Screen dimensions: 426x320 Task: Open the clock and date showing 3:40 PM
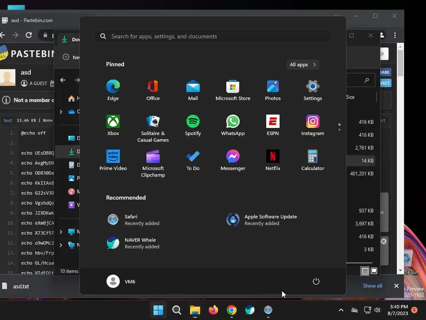pos(398,310)
